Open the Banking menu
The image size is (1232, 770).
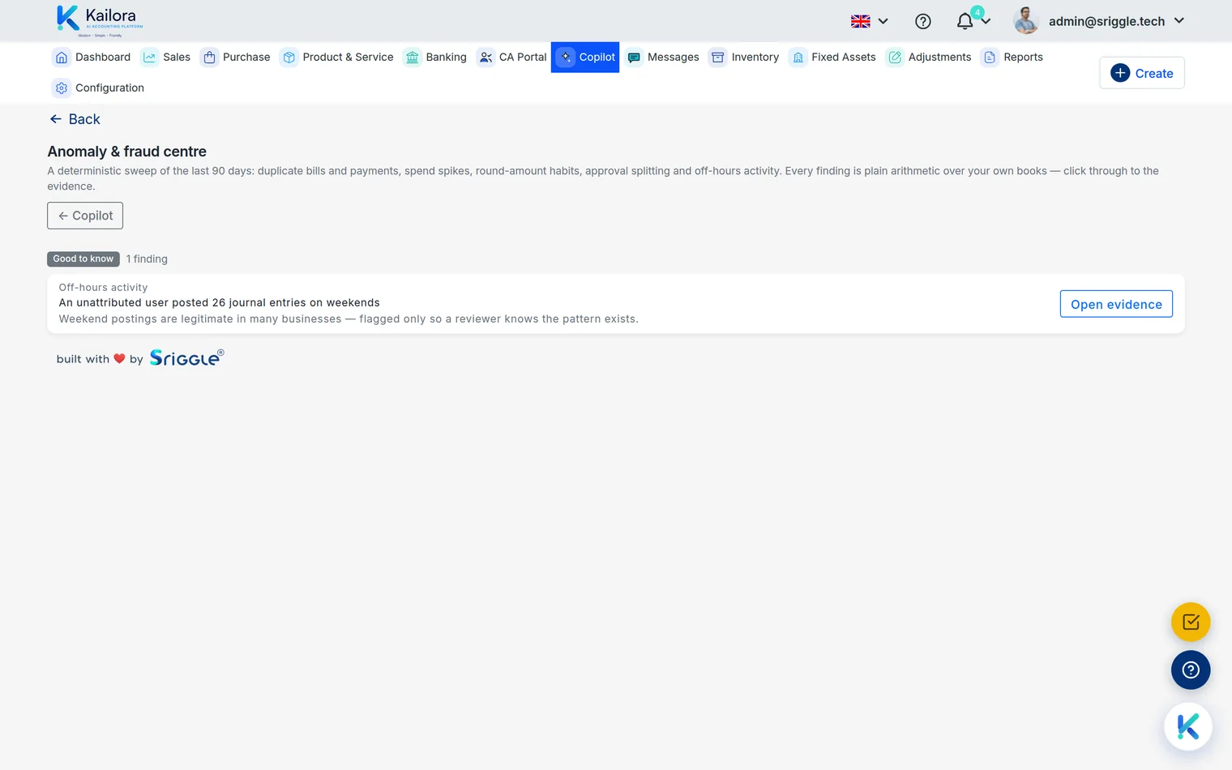[435, 58]
